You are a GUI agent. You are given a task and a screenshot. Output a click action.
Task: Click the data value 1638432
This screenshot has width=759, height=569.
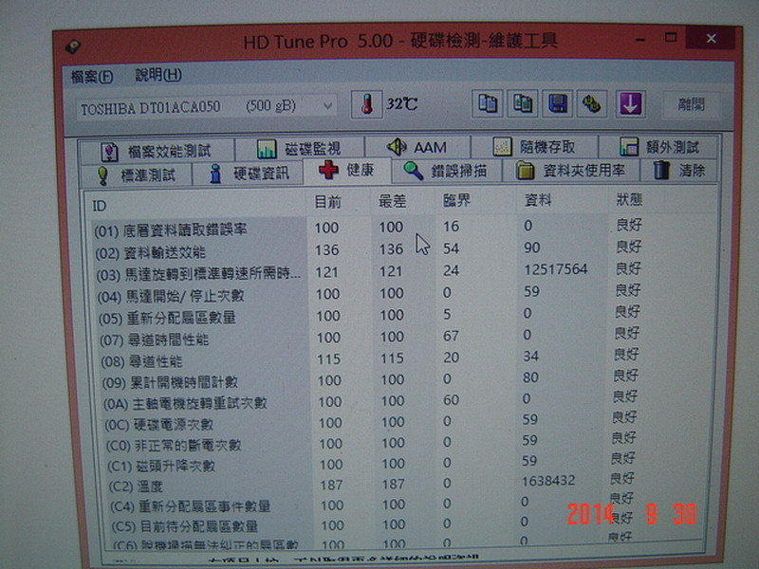[548, 481]
